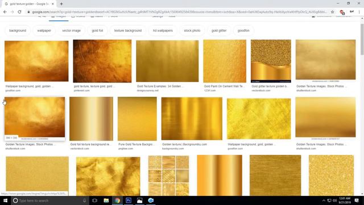This screenshot has height=205, width=364.
Task: Select the gold texture golden browser tab
Action: pos(30,4)
